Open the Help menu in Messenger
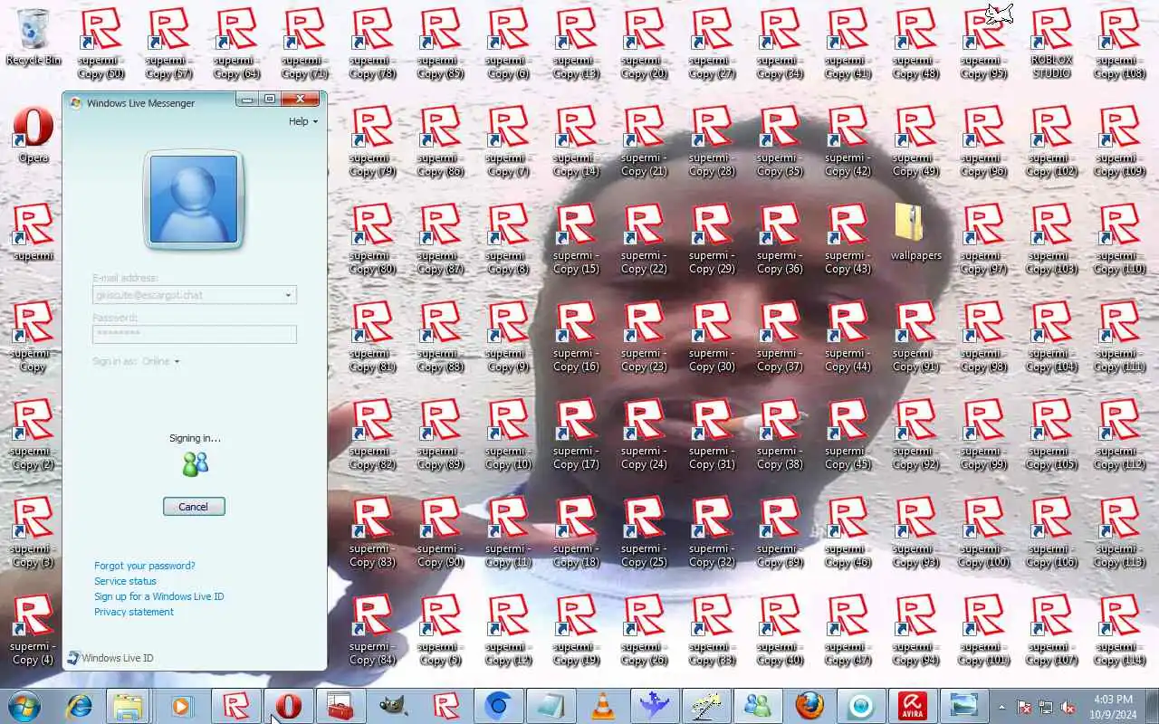Viewport: 1159px width, 724px height. coord(303,121)
